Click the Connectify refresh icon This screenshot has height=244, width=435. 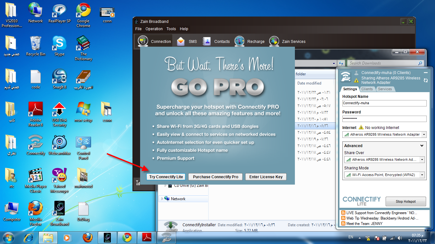[426, 81]
